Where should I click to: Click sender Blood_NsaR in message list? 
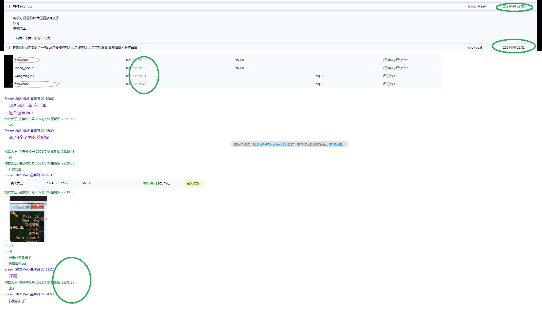pos(477,6)
